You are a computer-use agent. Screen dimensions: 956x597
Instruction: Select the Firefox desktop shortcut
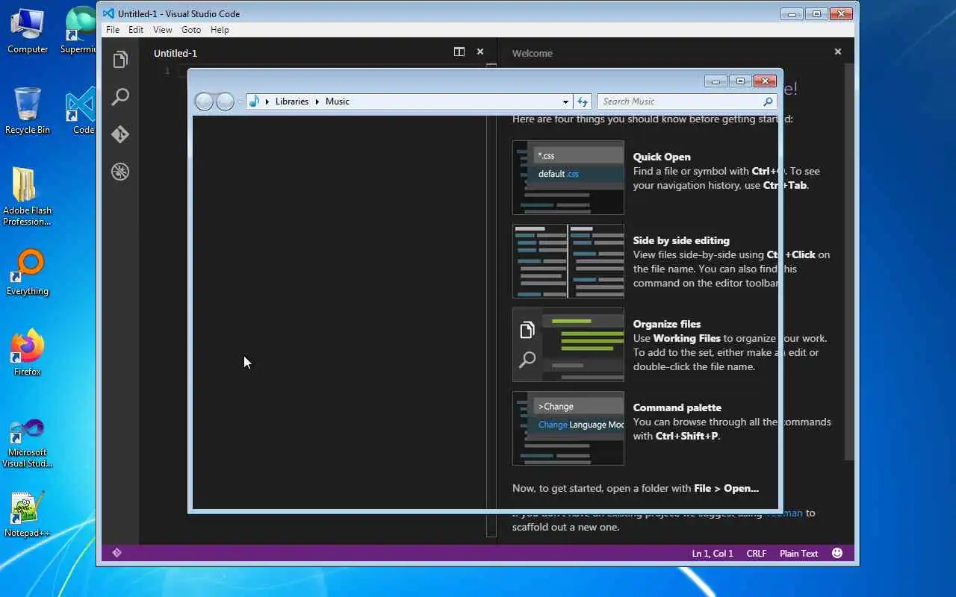click(28, 354)
